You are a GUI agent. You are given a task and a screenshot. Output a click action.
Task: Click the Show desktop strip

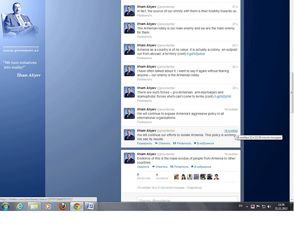click(292, 206)
